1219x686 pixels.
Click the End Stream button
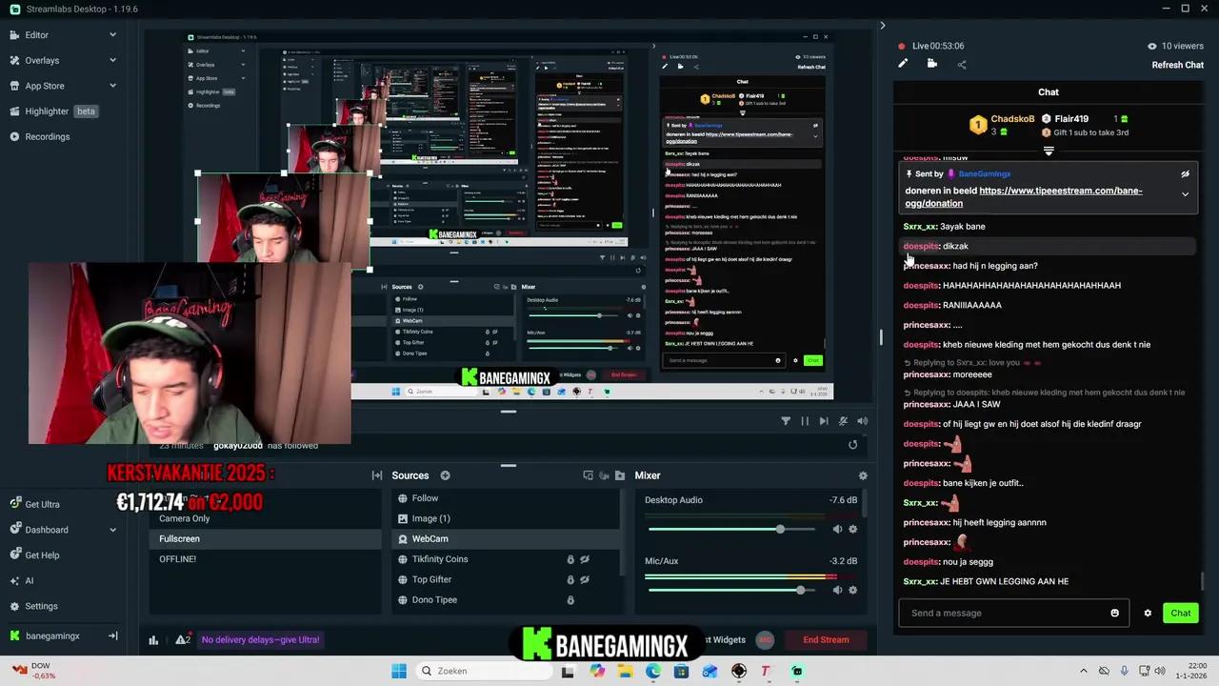click(826, 639)
